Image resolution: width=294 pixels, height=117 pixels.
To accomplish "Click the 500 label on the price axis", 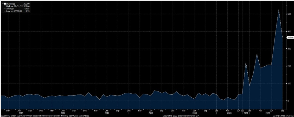I will pos(289,14).
